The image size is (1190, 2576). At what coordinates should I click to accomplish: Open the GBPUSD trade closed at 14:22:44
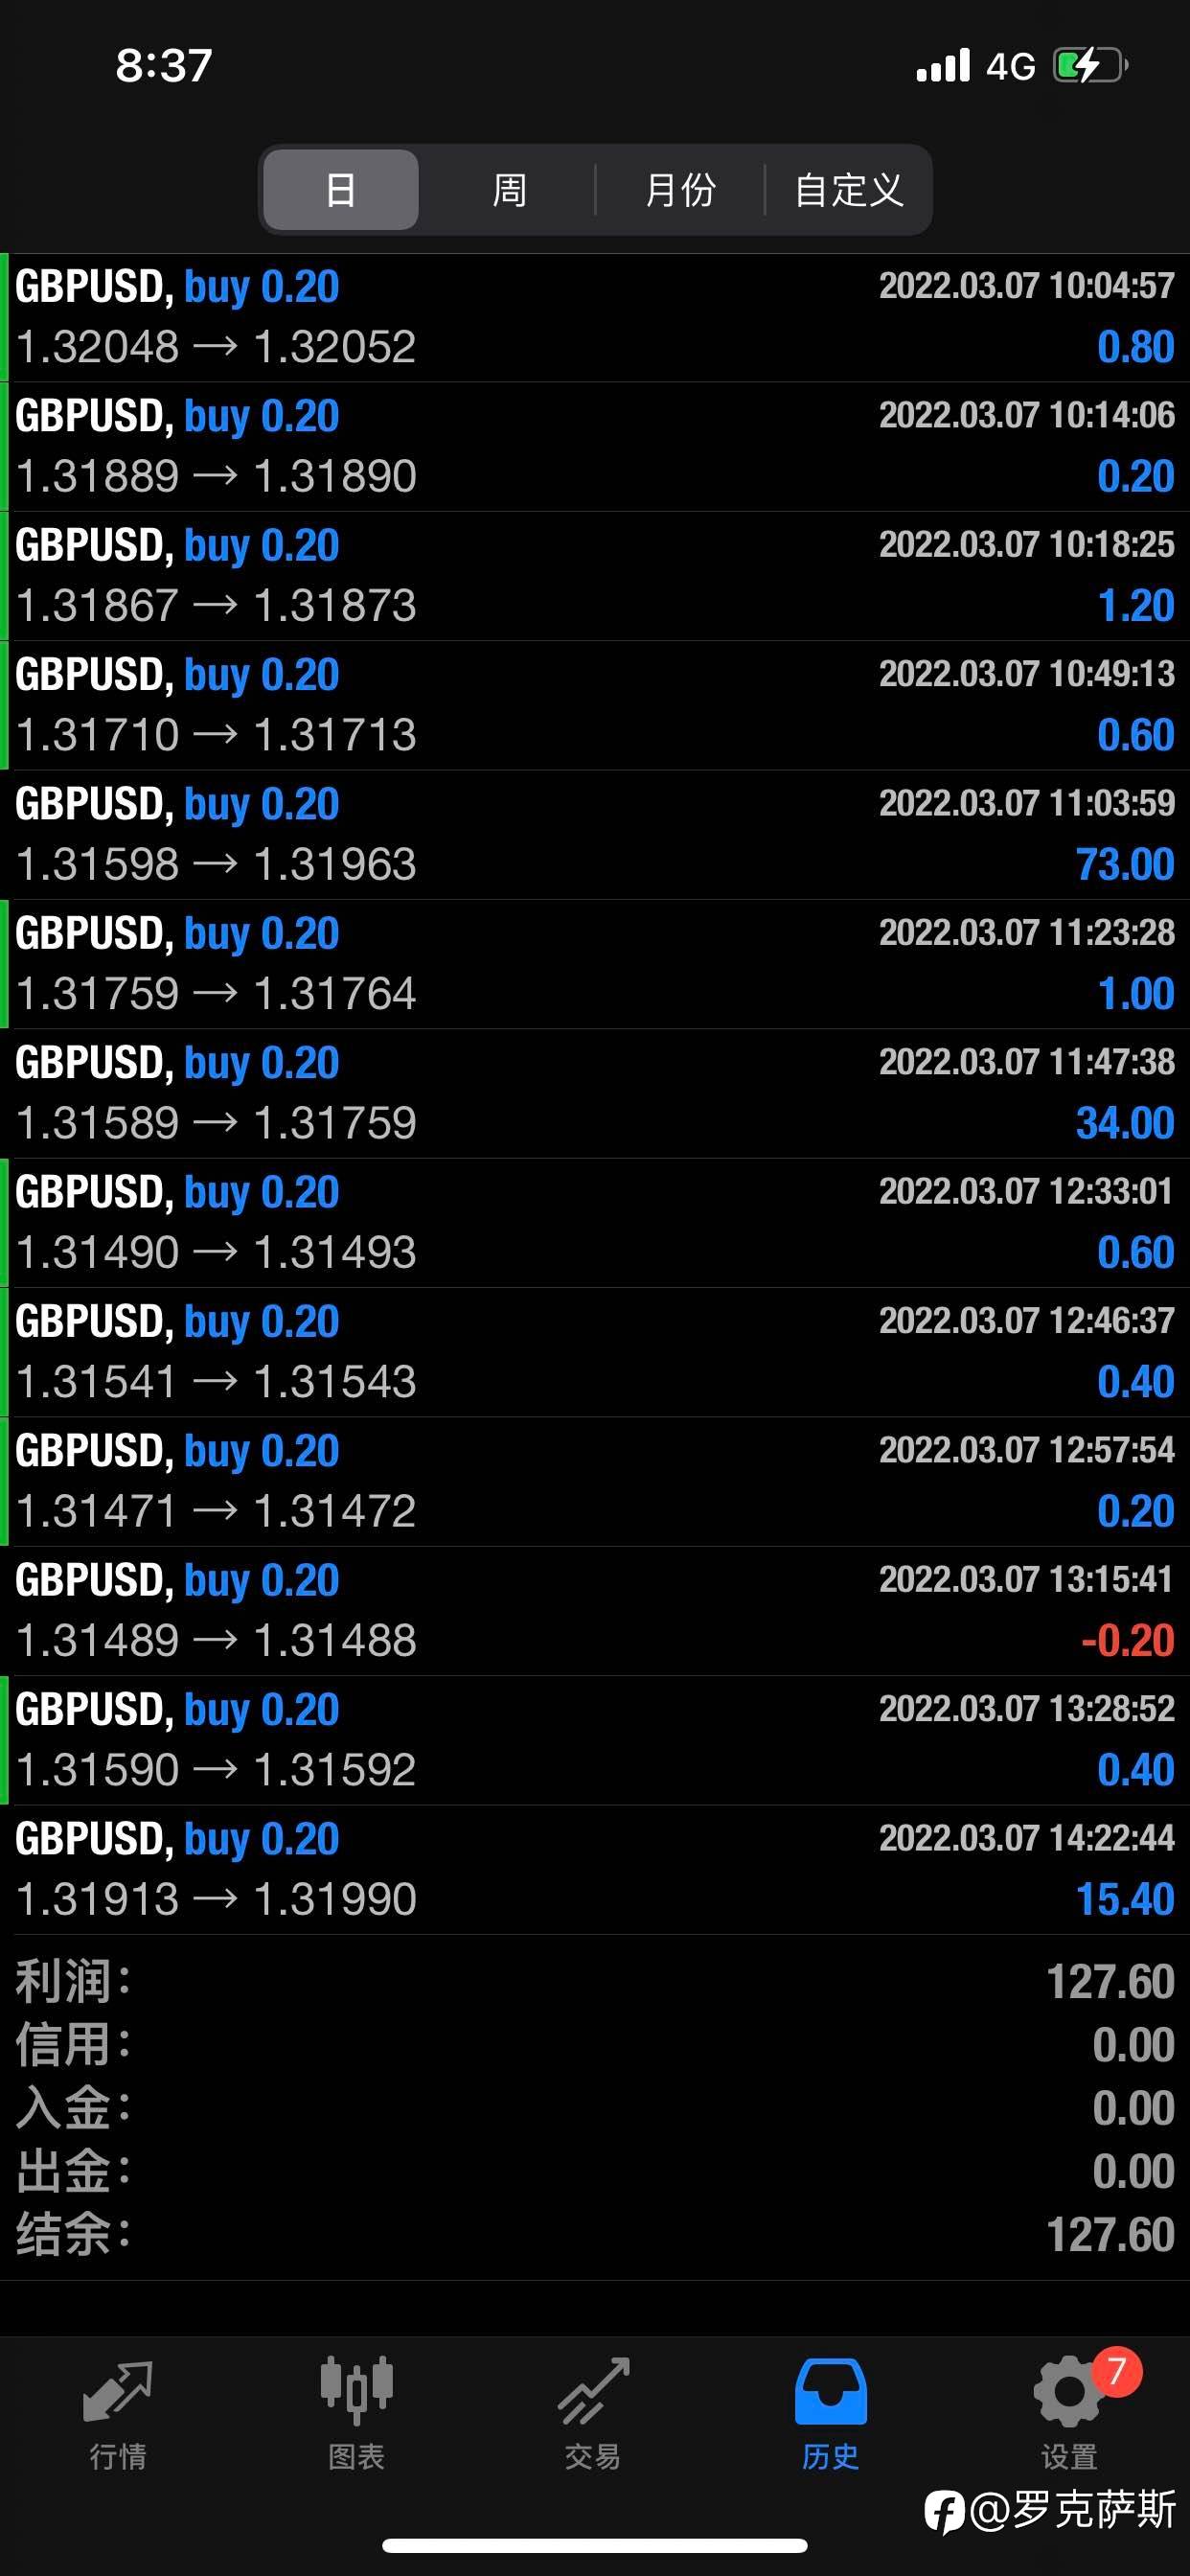point(595,1869)
